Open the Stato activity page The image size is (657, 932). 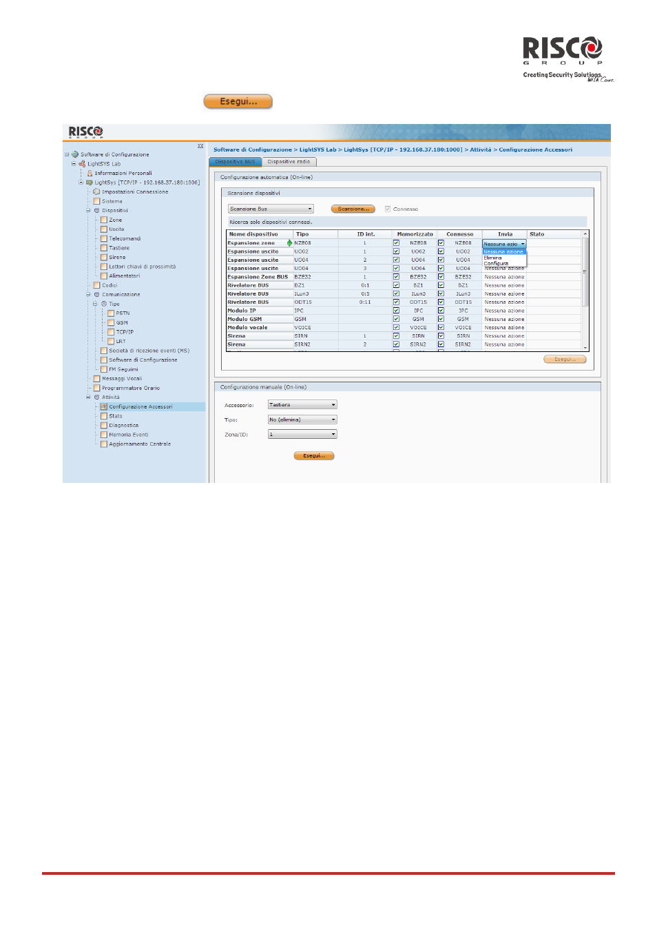pos(116,416)
